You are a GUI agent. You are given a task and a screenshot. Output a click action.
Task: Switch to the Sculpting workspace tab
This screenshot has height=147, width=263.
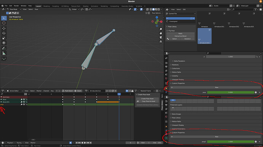click(x=55, y=6)
